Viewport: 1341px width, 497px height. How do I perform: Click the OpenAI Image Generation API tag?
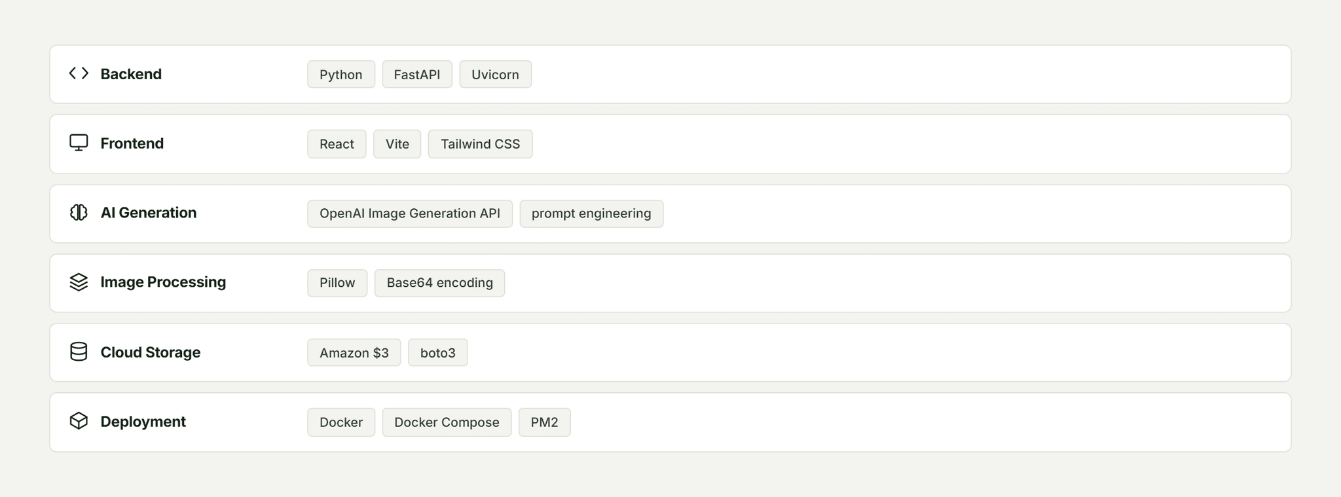point(410,213)
